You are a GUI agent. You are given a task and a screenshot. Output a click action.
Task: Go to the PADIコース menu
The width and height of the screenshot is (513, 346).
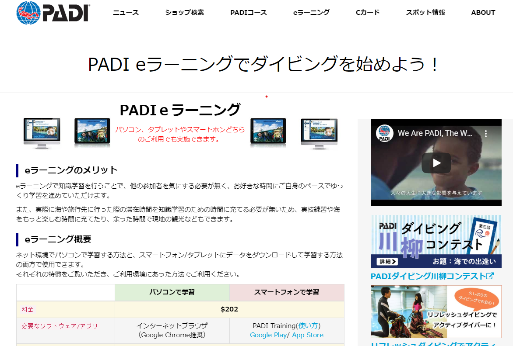point(248,13)
